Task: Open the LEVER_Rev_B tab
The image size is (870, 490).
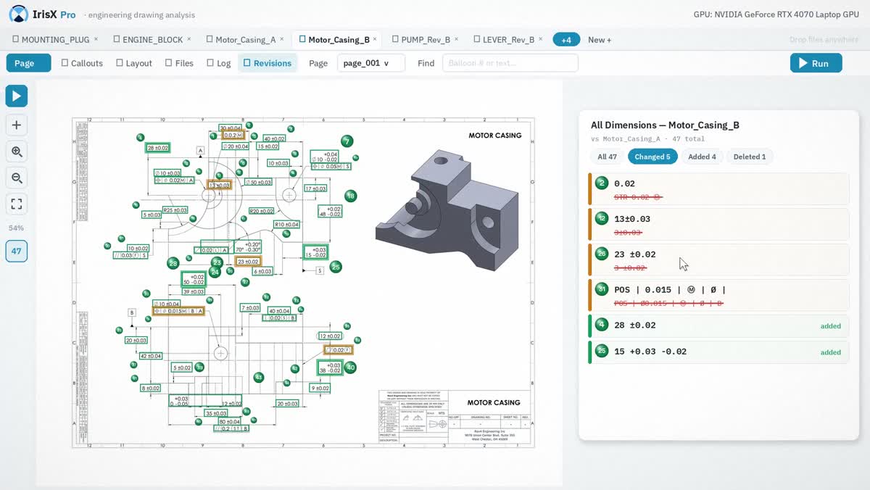Action: click(507, 40)
